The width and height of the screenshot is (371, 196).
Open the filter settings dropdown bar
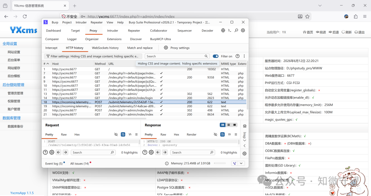(93, 56)
